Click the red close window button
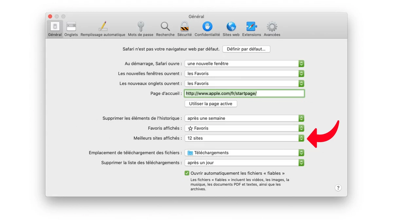The width and height of the screenshot is (393, 221). coord(50,16)
